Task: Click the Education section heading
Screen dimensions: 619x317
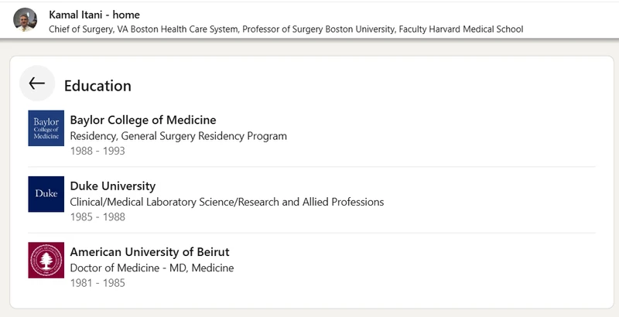Action: click(x=97, y=85)
